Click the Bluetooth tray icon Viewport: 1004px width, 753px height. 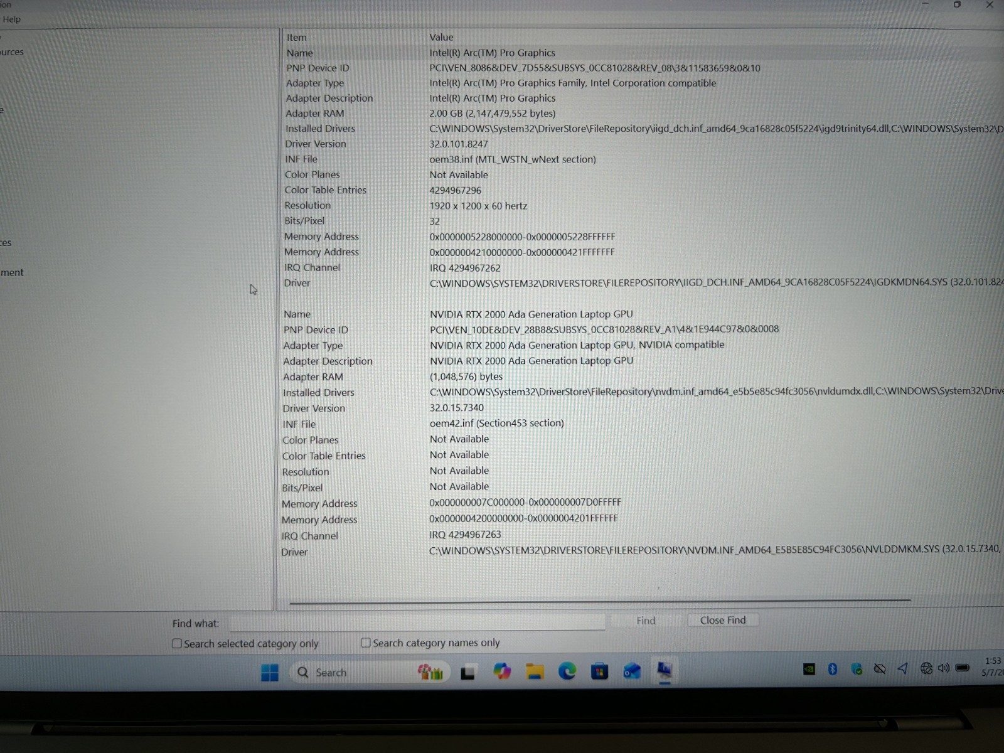click(x=833, y=669)
